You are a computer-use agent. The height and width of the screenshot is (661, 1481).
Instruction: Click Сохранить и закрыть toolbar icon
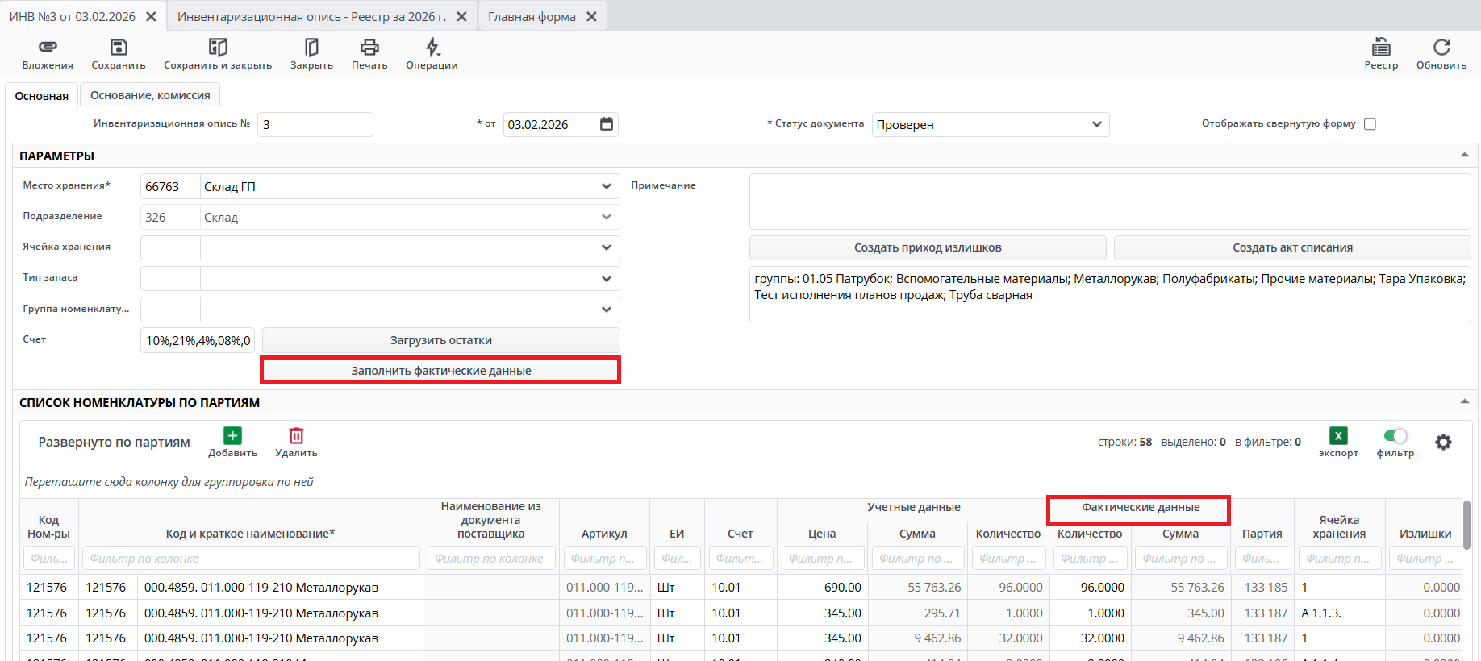(x=218, y=48)
